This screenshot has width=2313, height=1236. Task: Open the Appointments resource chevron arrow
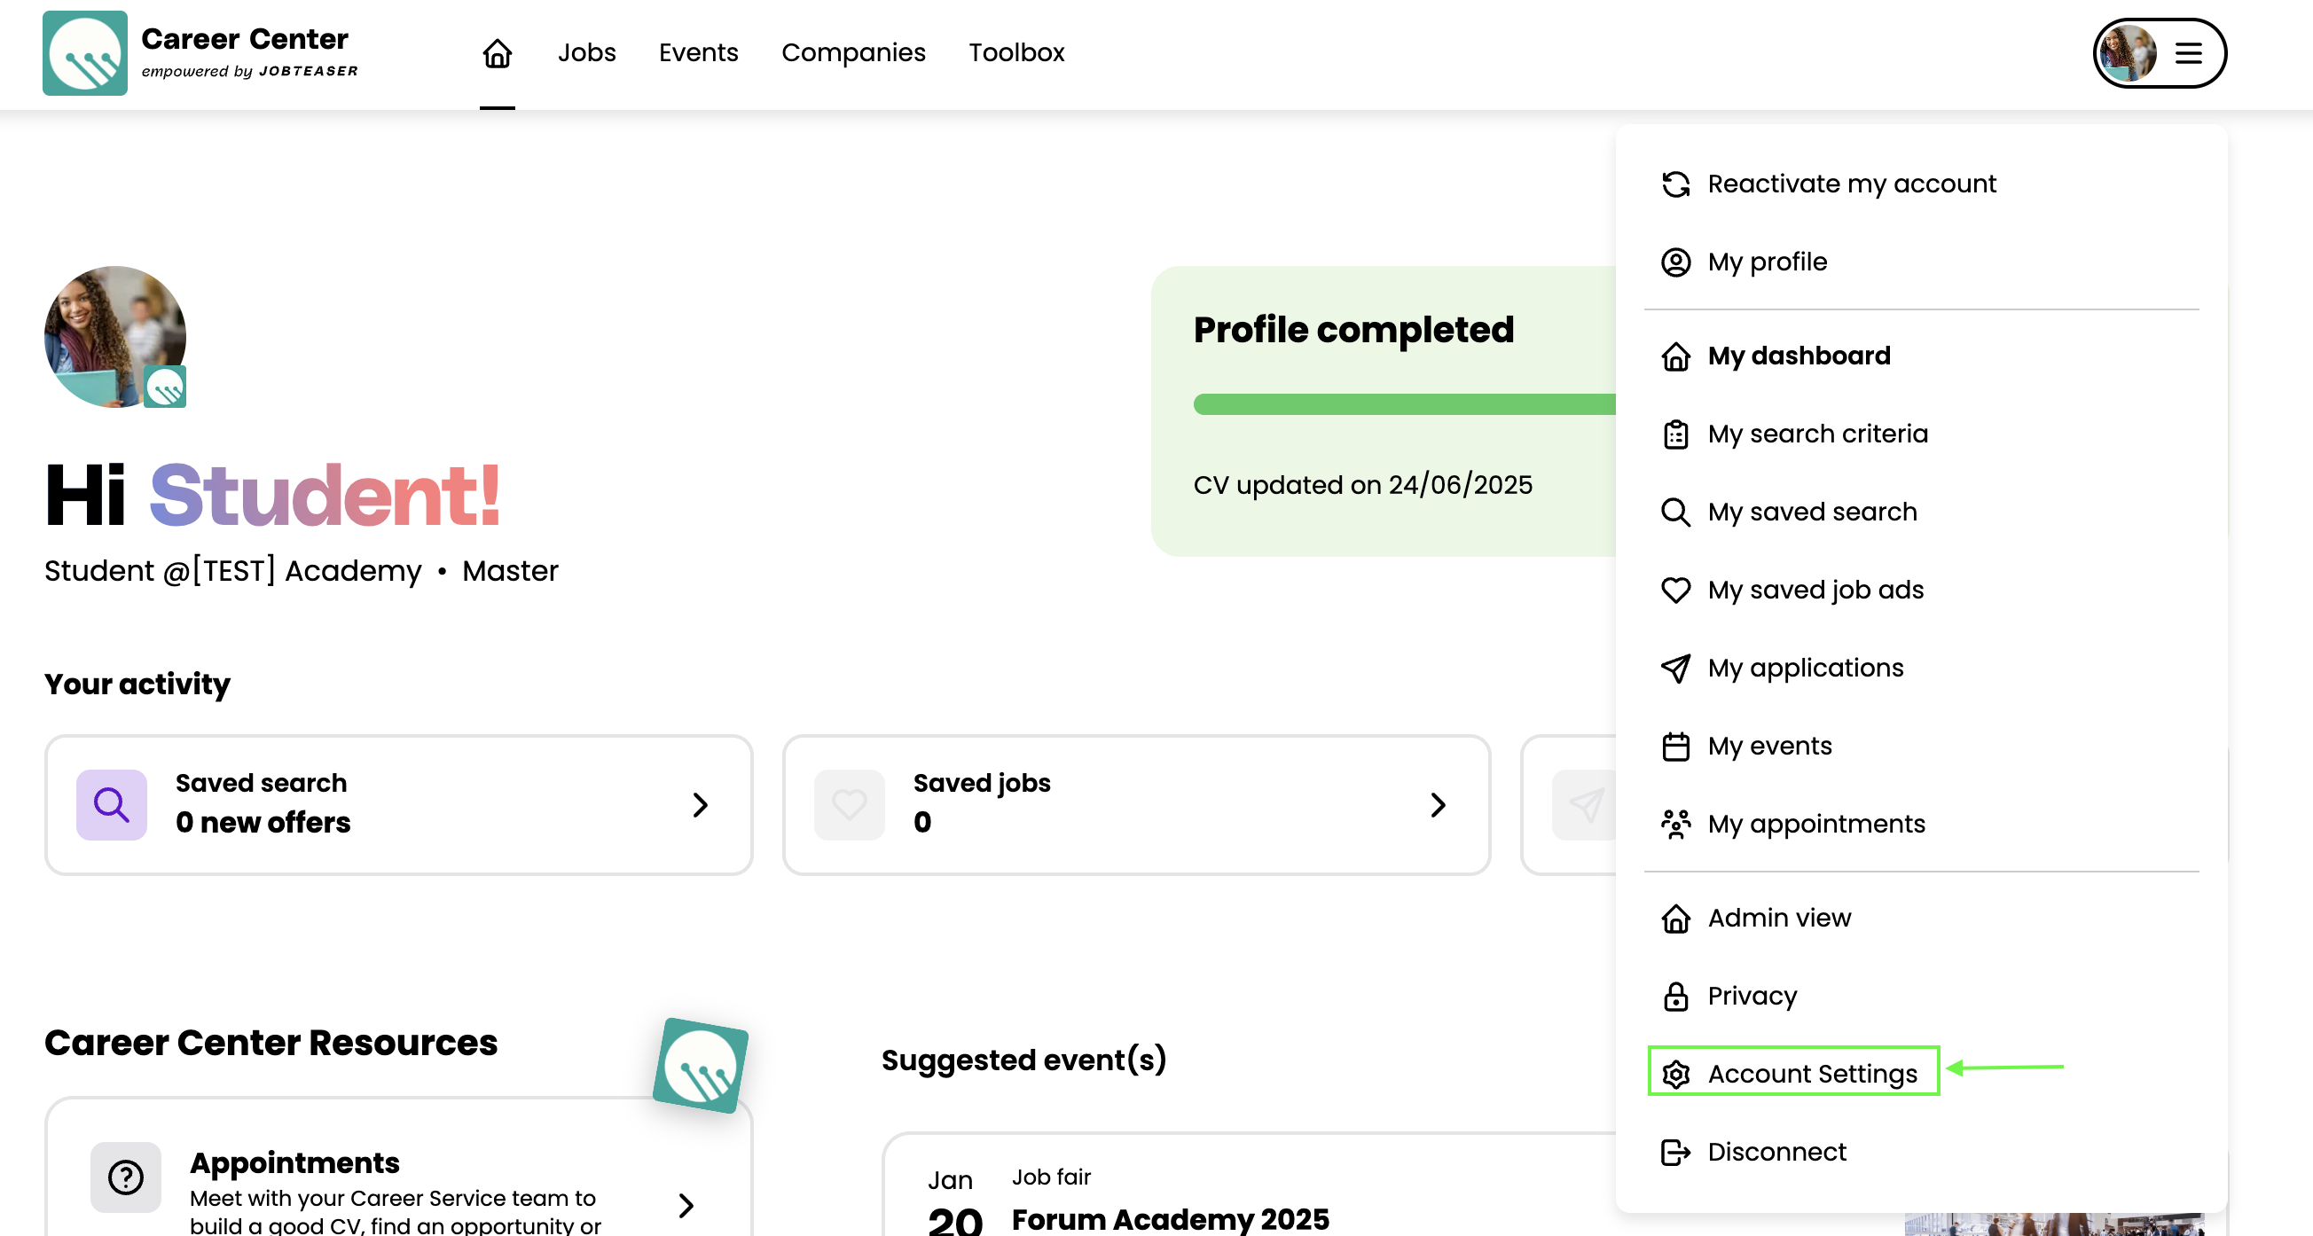click(686, 1205)
